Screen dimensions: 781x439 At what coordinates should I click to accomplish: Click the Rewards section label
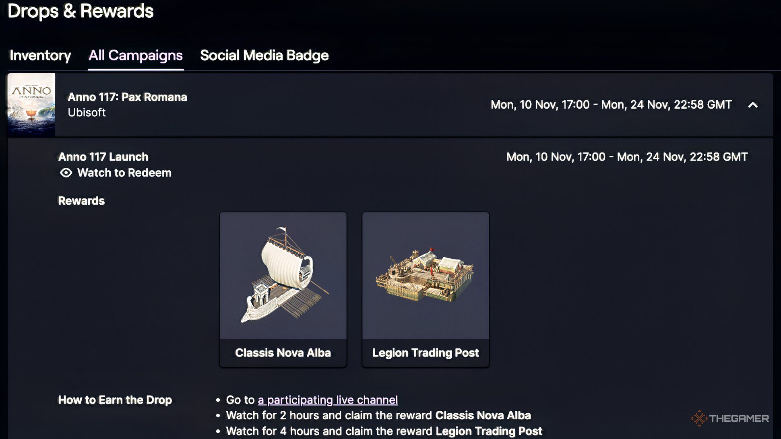(81, 201)
